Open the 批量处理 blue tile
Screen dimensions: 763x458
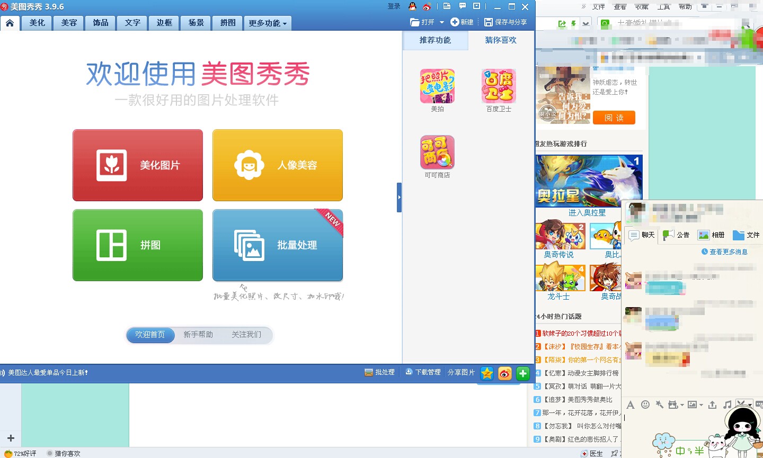click(278, 245)
